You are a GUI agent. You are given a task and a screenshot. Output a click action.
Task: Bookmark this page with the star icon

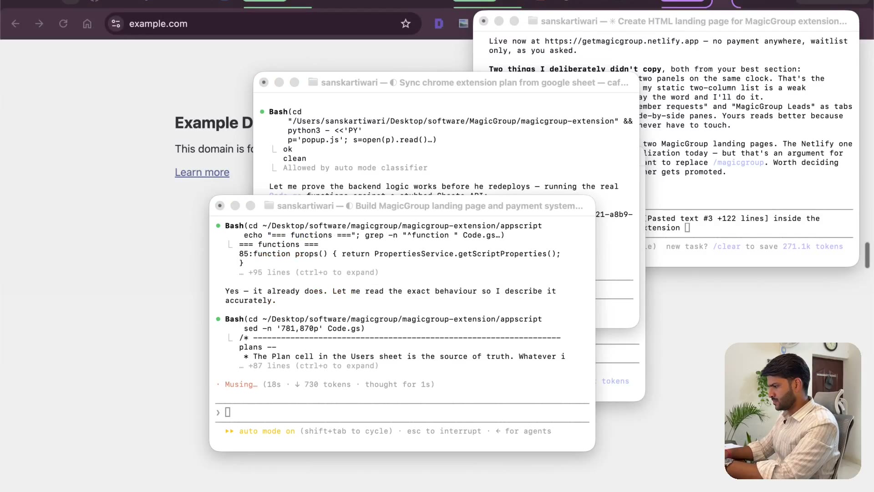406,24
